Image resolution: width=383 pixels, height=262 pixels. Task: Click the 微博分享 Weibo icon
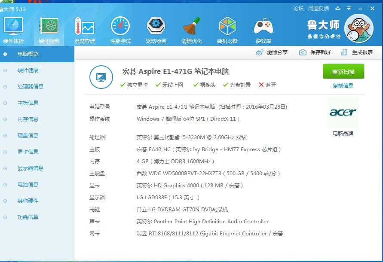(259, 52)
